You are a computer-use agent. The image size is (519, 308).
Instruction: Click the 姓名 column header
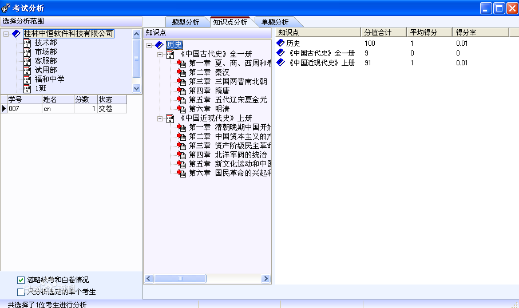58,100
